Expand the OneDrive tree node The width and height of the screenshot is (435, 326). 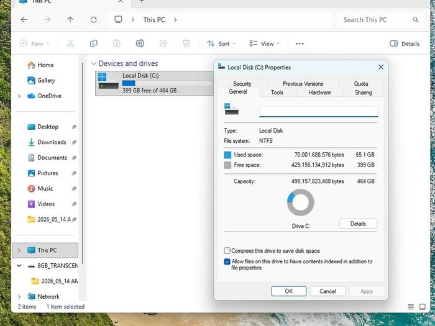pyautogui.click(x=19, y=96)
